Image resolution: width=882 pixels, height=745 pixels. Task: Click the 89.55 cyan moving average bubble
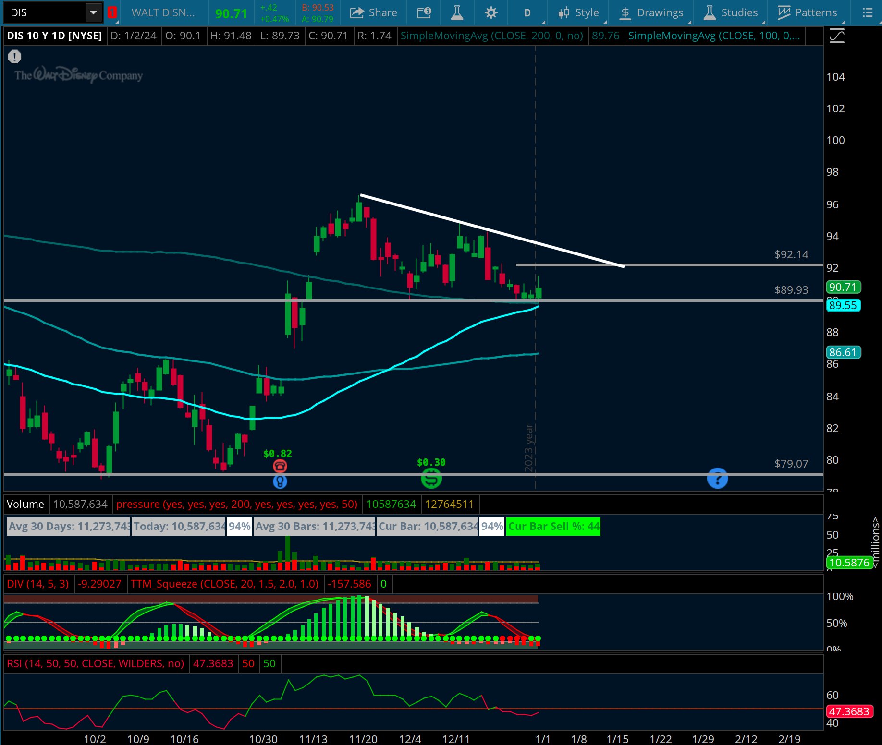pyautogui.click(x=843, y=305)
